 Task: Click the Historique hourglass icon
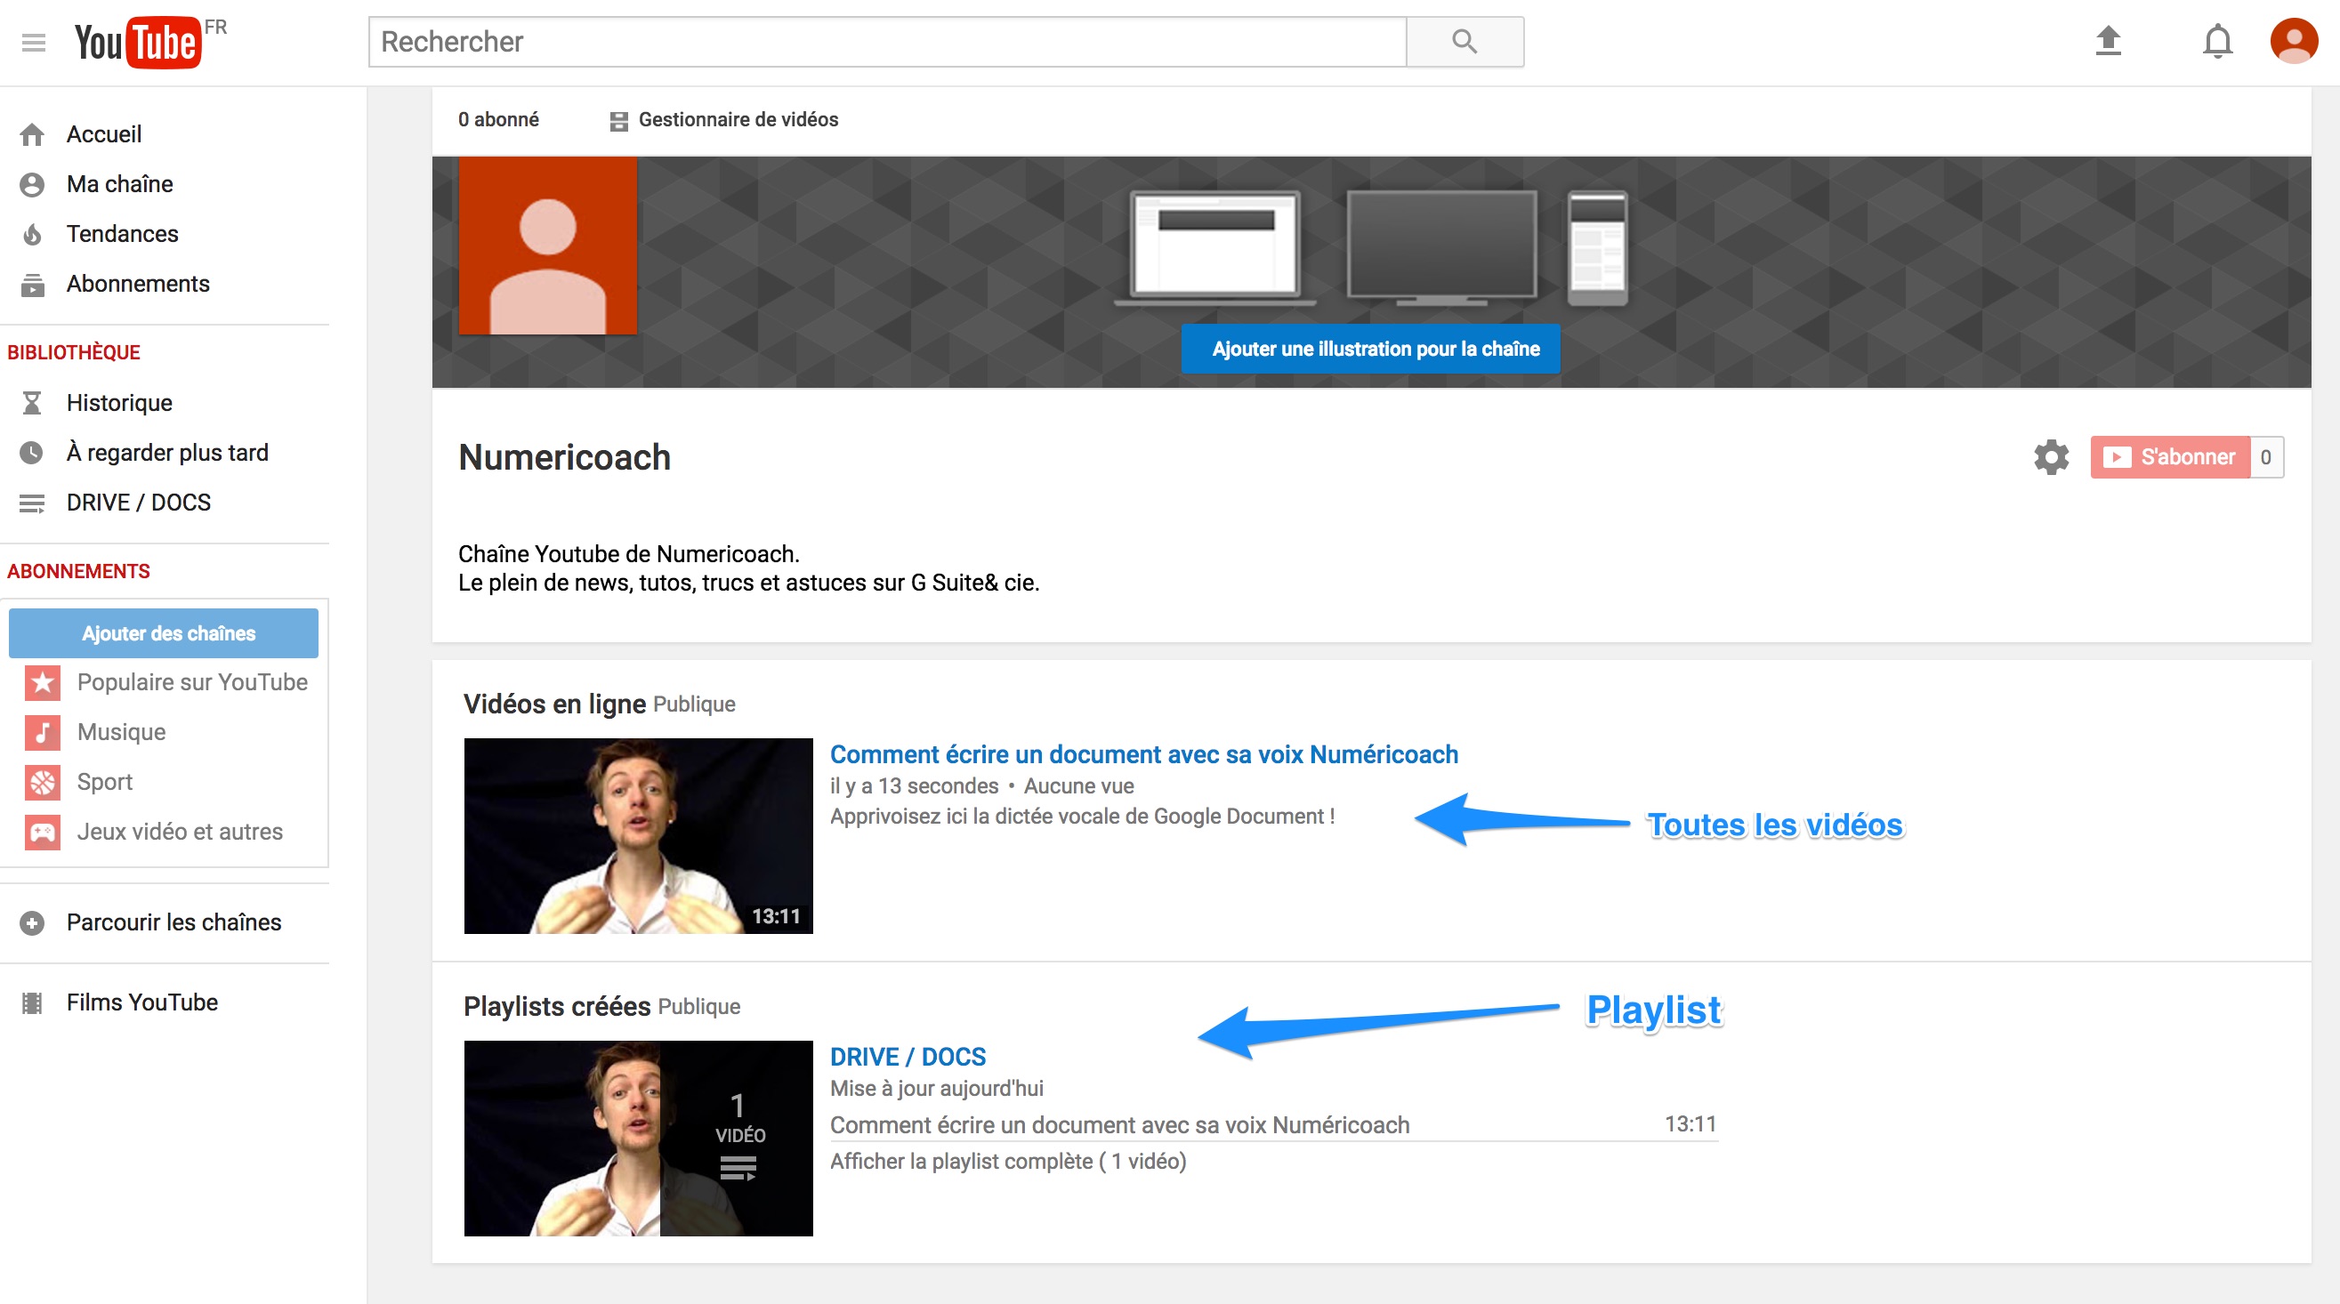click(x=33, y=403)
